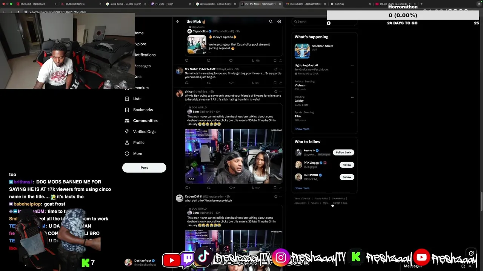Reply to the dnice post
The image size is (483, 271).
pyautogui.click(x=187, y=188)
